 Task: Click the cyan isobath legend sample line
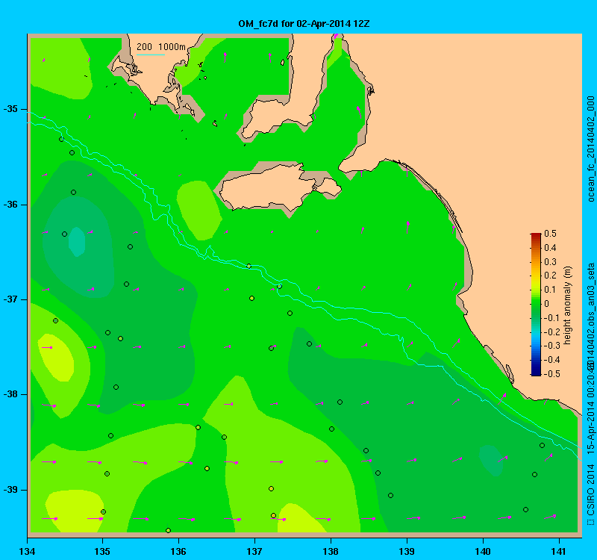click(151, 55)
